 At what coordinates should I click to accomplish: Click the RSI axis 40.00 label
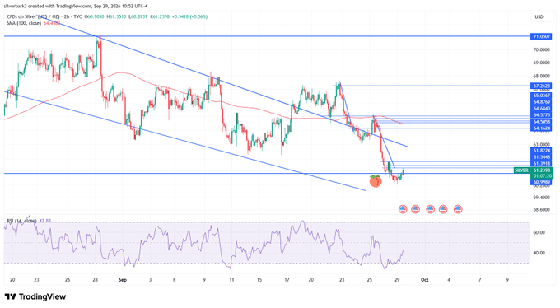(x=539, y=253)
